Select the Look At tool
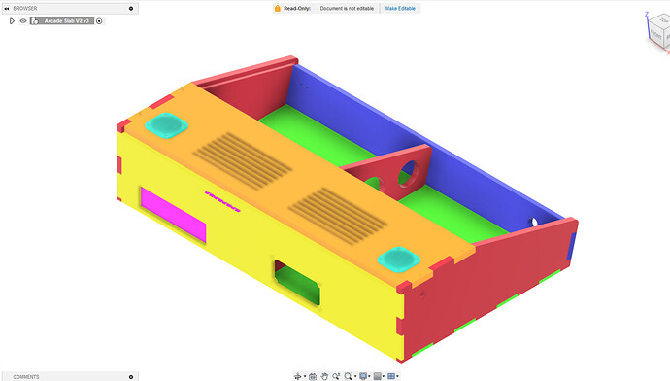This screenshot has height=381, width=670. point(313,376)
